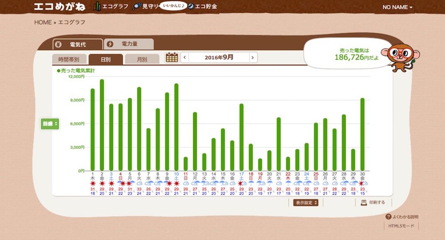
Task: Click the エコめがね logo
Action: pos(60,7)
